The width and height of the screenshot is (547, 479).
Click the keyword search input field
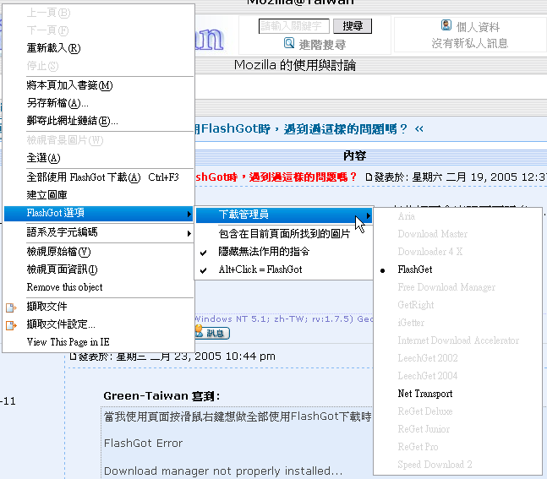point(293,26)
